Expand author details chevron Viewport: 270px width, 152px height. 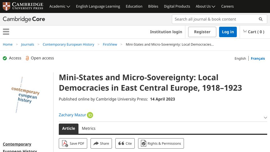(x=265, y=118)
